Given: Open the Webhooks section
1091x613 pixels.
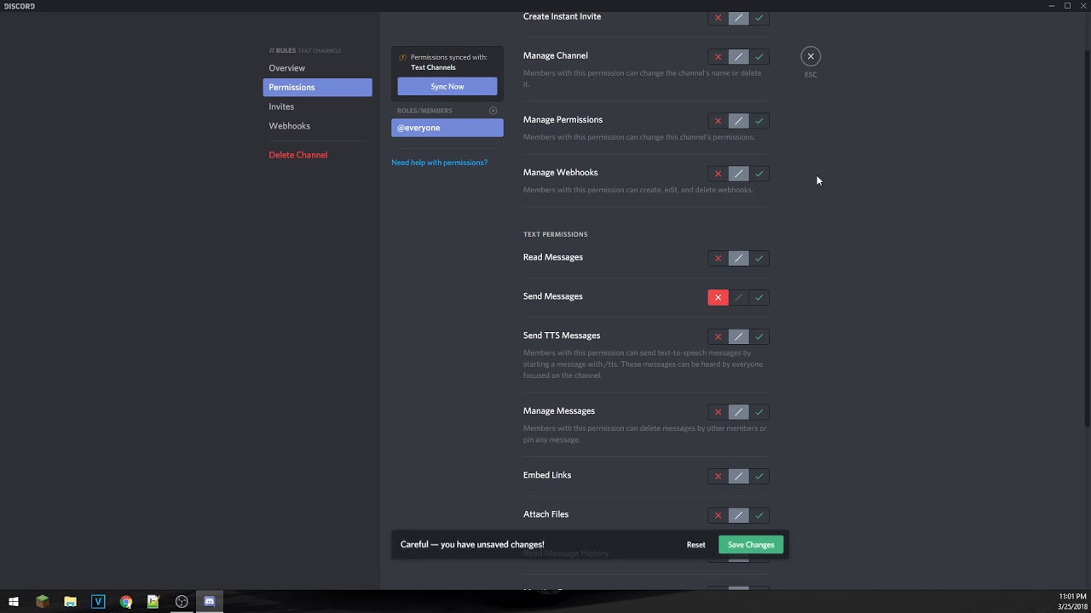Looking at the screenshot, I should point(289,125).
